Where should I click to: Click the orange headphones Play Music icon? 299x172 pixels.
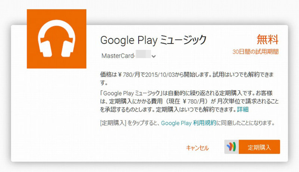pyautogui.click(x=57, y=39)
